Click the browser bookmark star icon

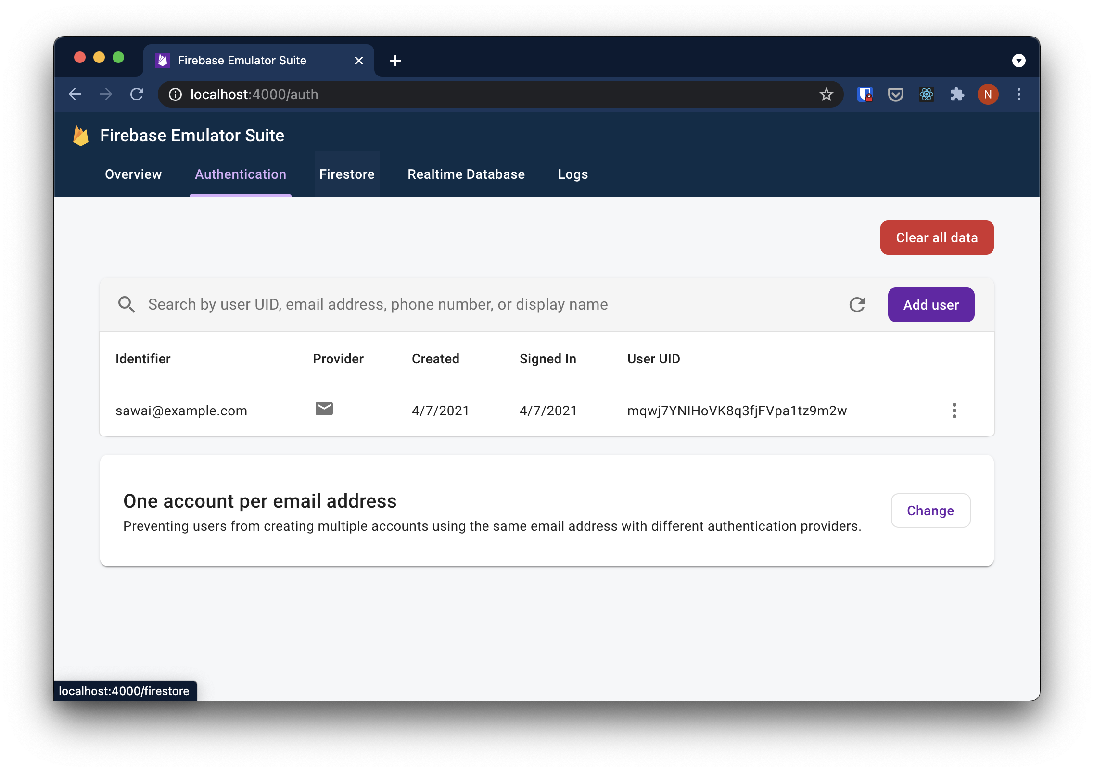tap(825, 94)
